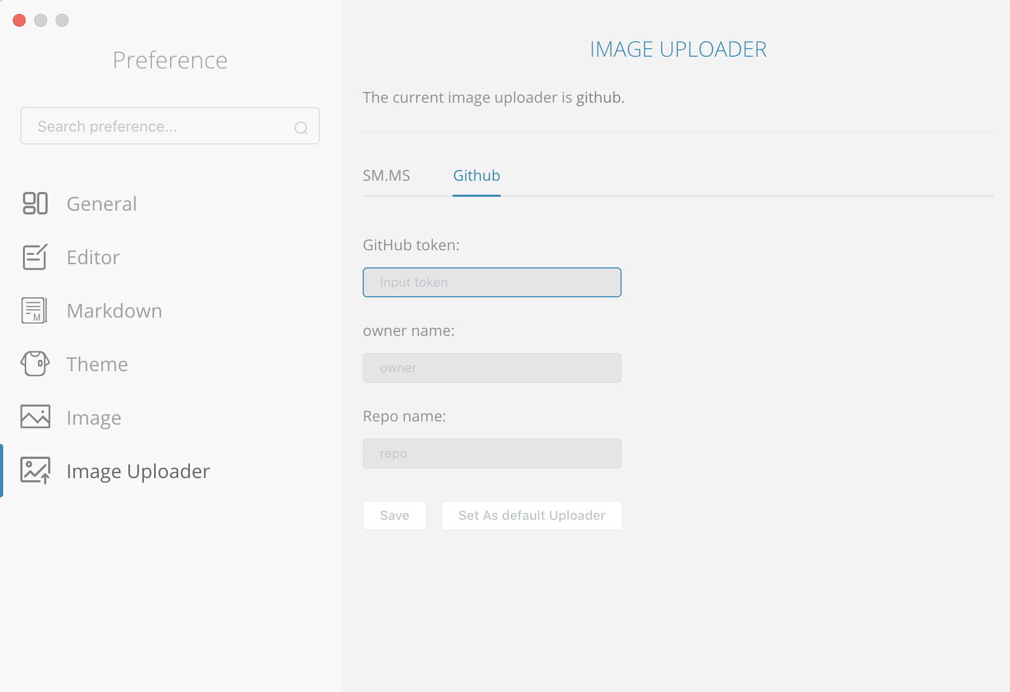Click the owner name text field
This screenshot has width=1010, height=692.
(x=492, y=368)
